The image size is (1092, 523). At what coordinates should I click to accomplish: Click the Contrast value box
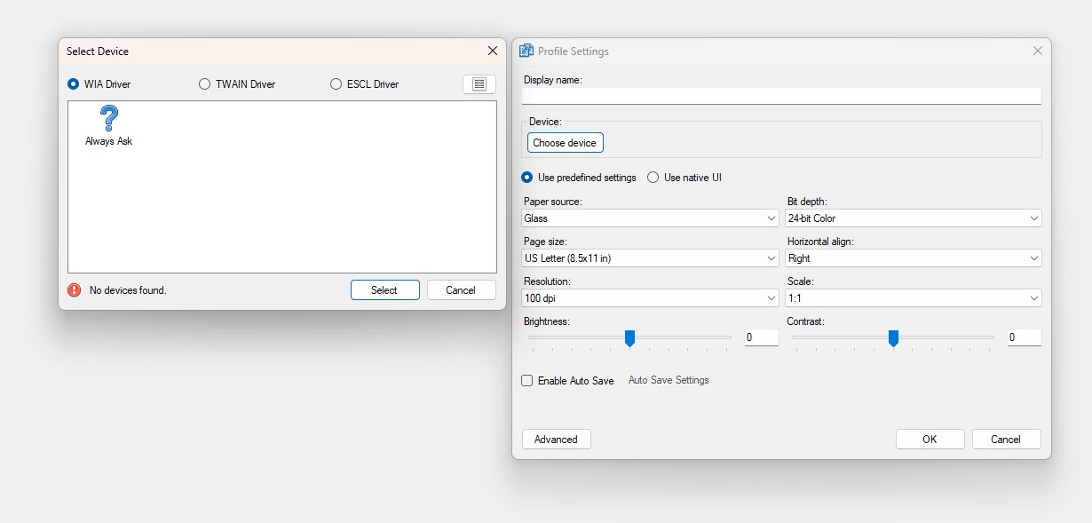click(1024, 337)
